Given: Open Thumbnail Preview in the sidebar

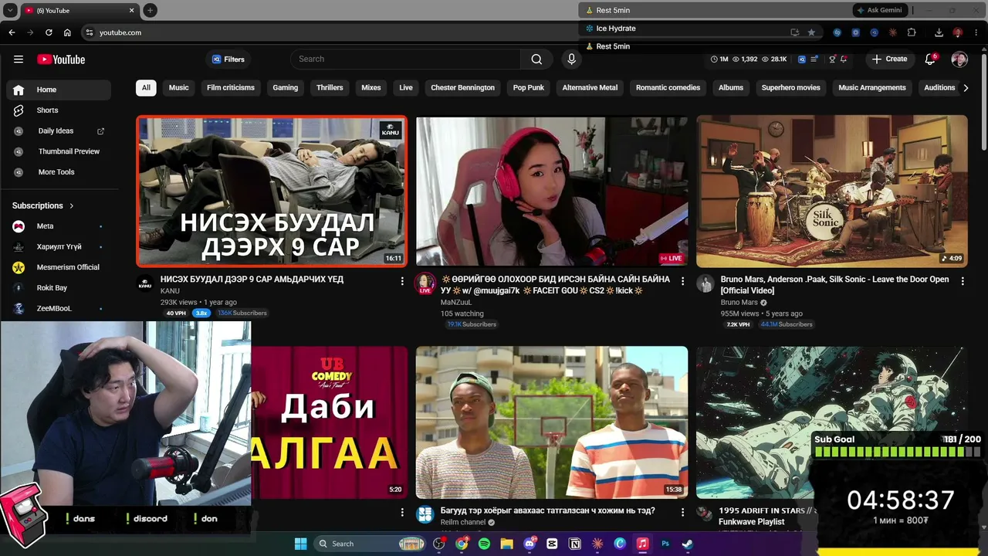Looking at the screenshot, I should [59, 151].
